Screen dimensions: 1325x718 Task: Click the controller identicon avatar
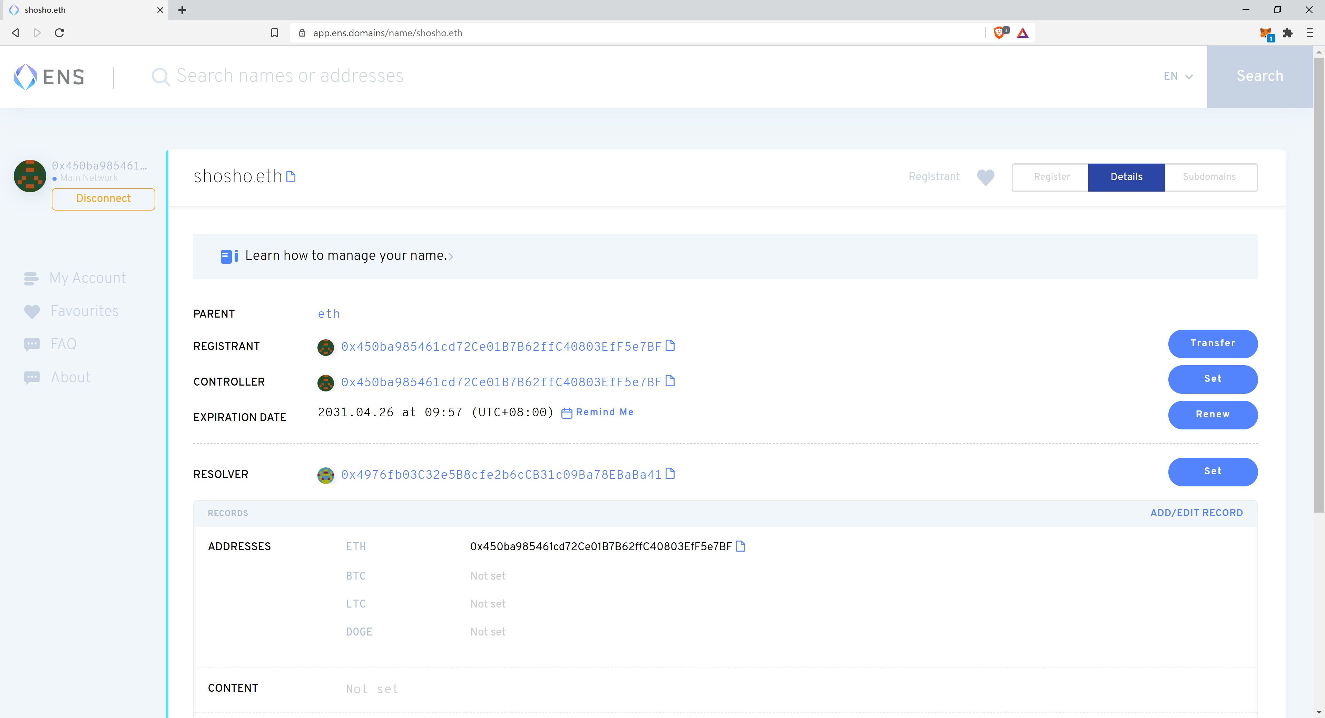[326, 383]
